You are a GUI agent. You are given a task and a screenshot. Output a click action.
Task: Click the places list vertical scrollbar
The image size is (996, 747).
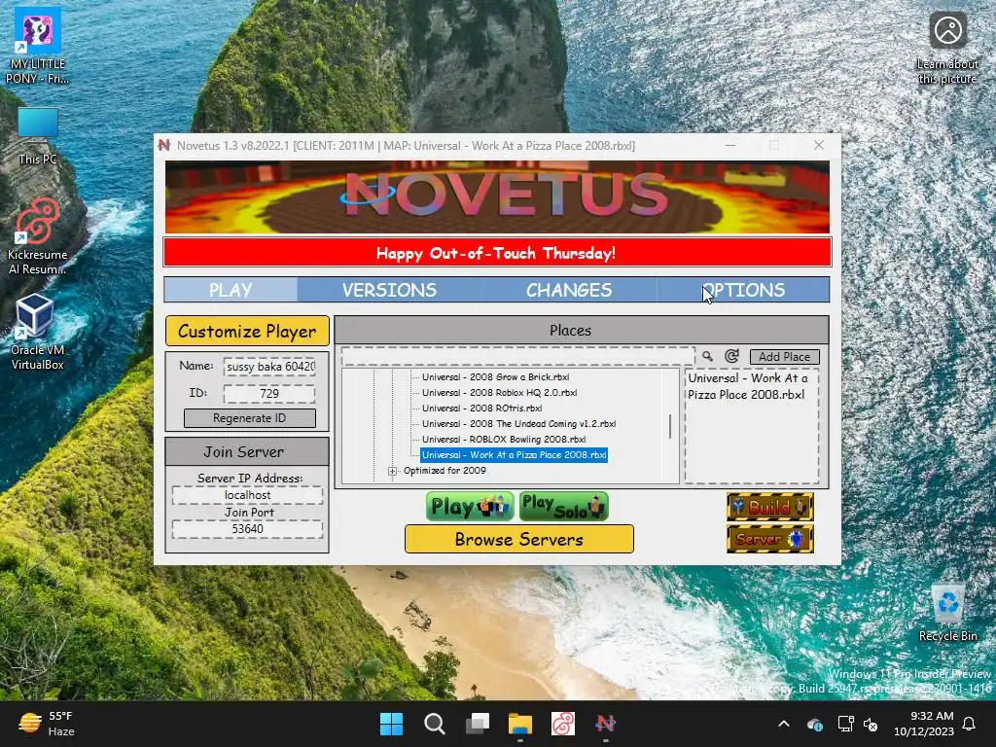tap(670, 426)
